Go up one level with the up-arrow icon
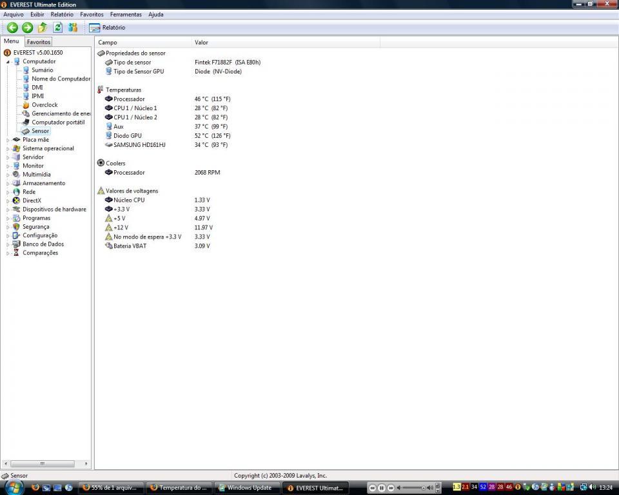619x495 pixels. click(43, 27)
